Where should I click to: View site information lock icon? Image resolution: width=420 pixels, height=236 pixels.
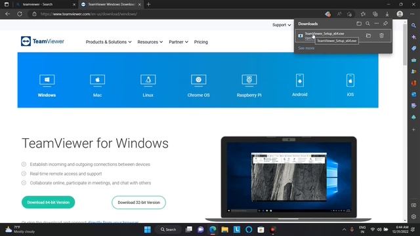click(x=34, y=14)
